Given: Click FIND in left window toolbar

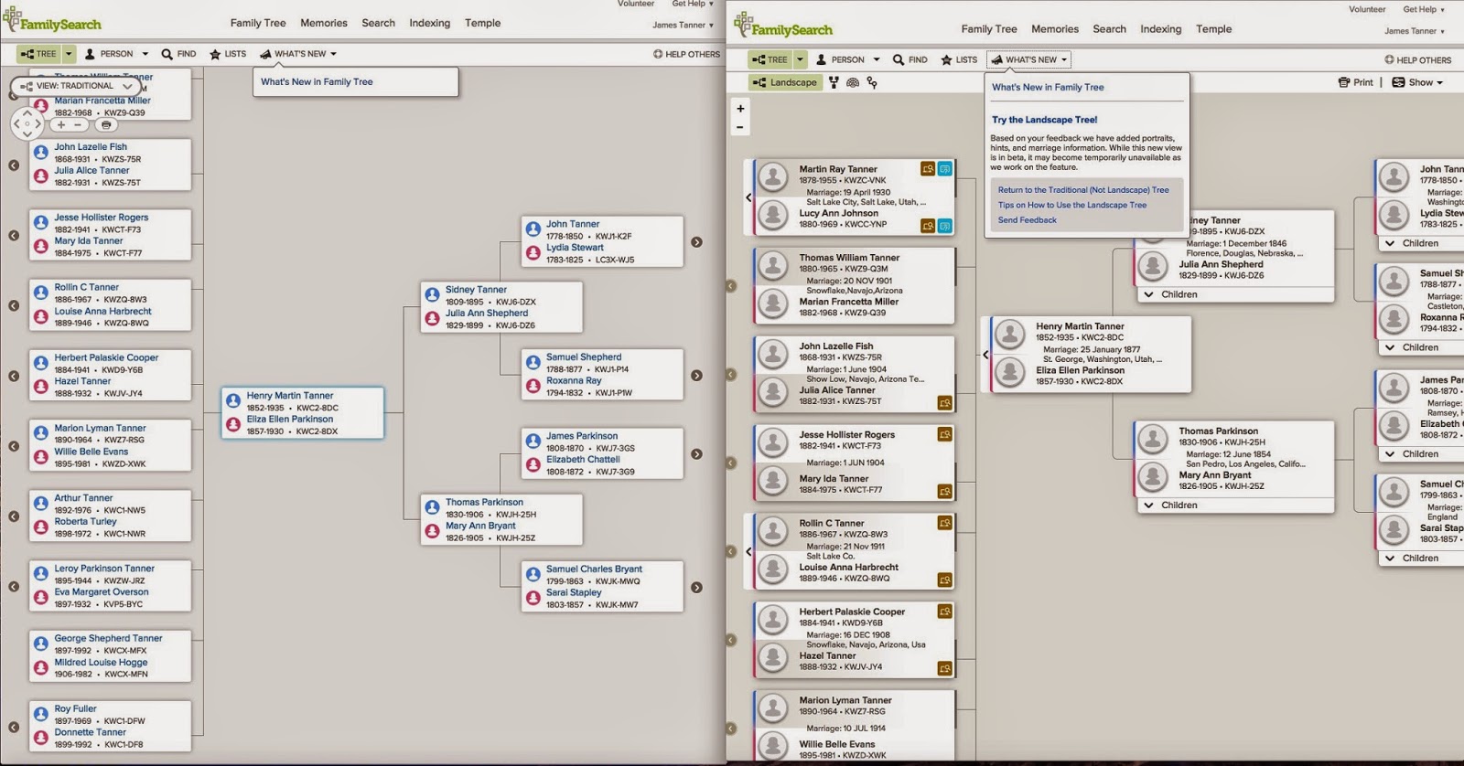Looking at the screenshot, I should [178, 54].
